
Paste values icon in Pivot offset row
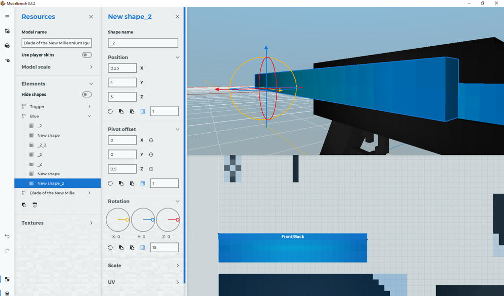click(132, 183)
